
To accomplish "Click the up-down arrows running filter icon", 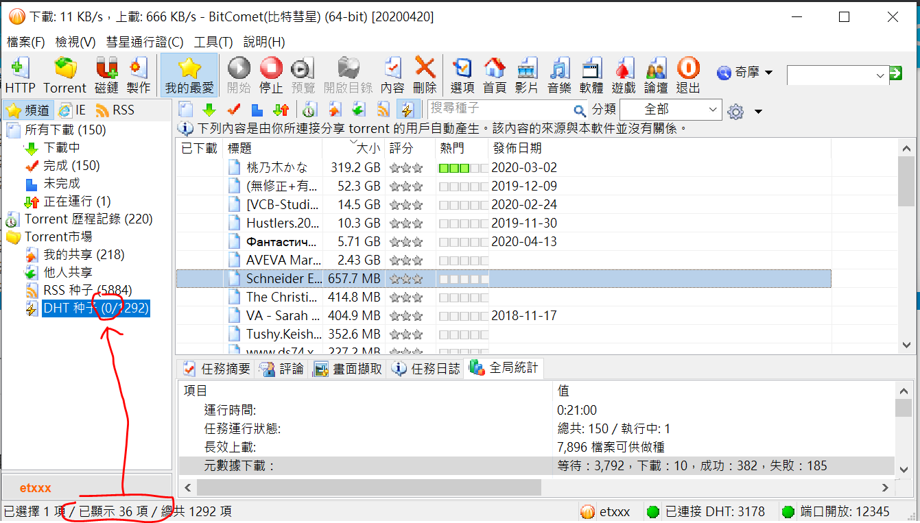I will coord(281,110).
